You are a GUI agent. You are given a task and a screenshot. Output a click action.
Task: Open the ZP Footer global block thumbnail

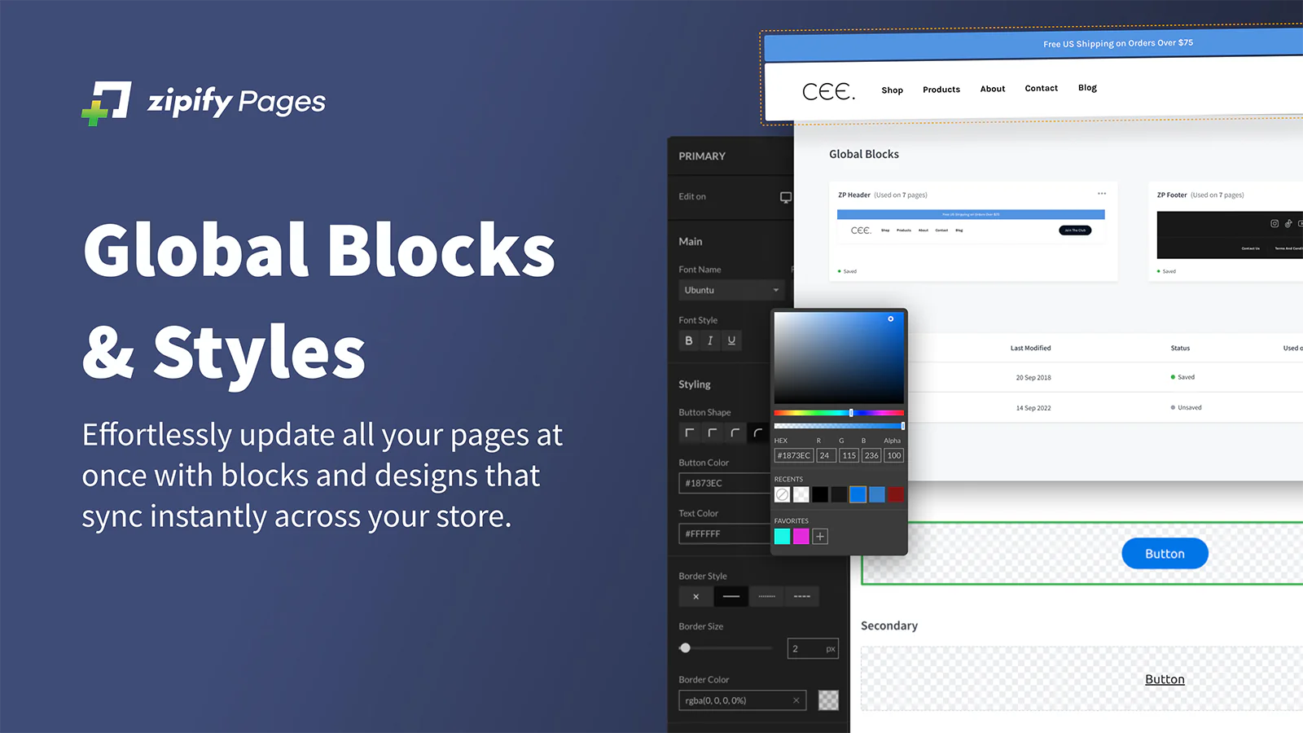1230,235
